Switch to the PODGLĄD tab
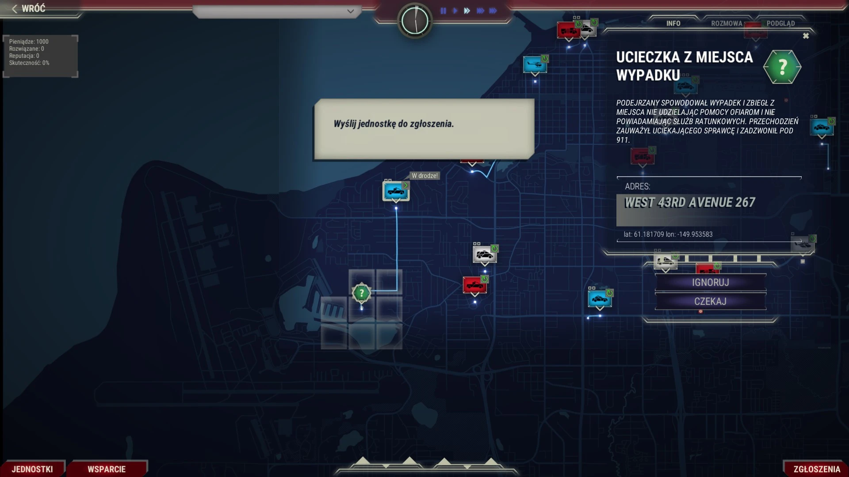This screenshot has width=849, height=477. coord(780,23)
